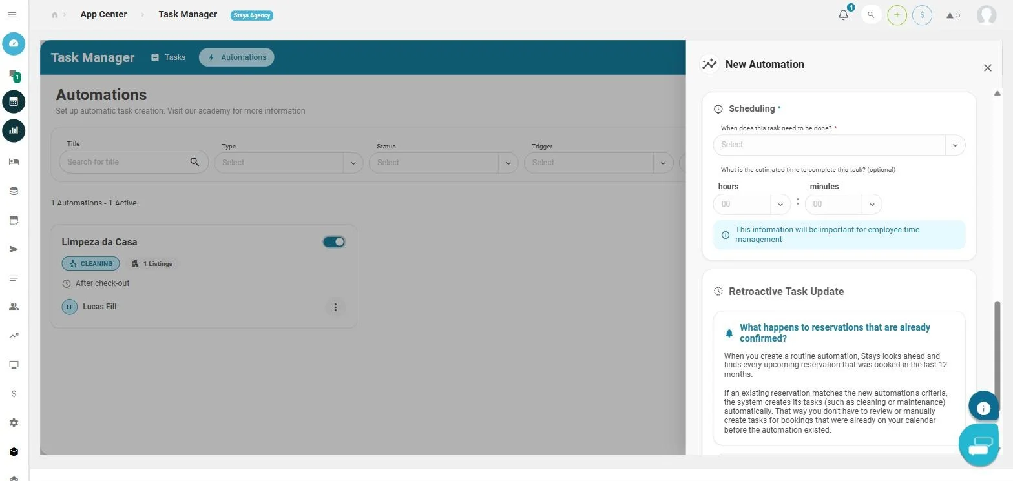Click the bed listings icon in sidebar
Screen dimensions: 1013x481
(x=14, y=162)
